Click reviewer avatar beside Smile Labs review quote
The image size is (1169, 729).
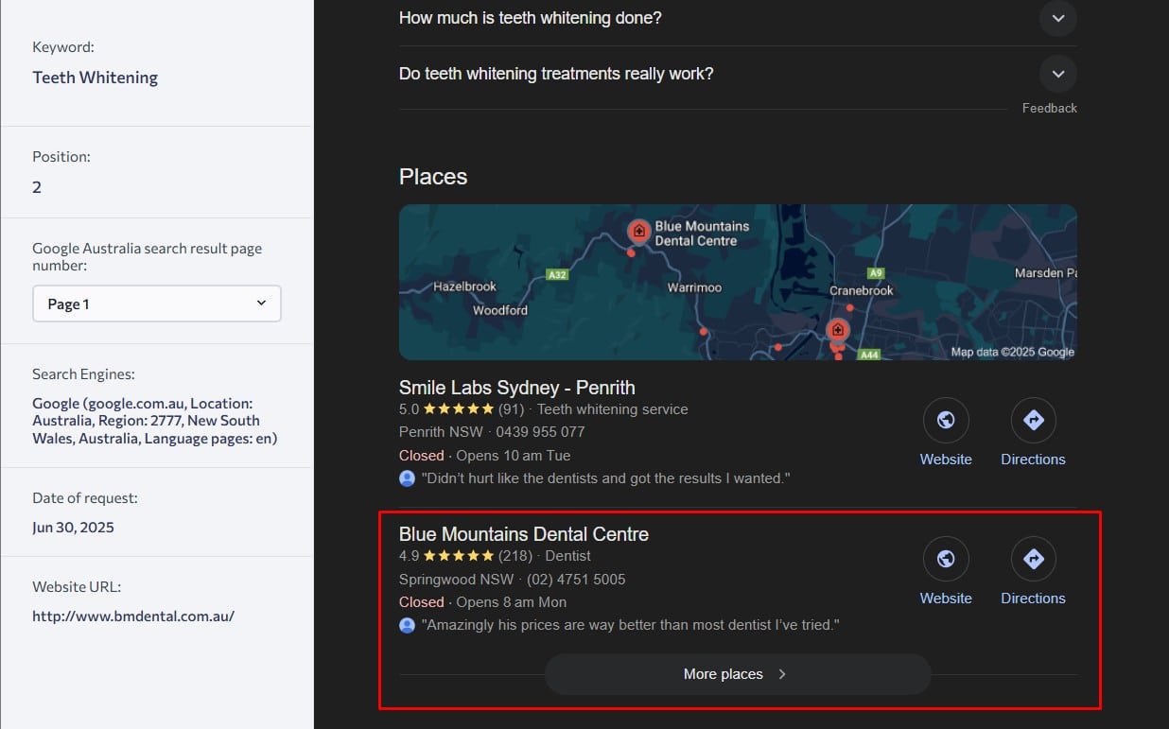click(x=408, y=478)
